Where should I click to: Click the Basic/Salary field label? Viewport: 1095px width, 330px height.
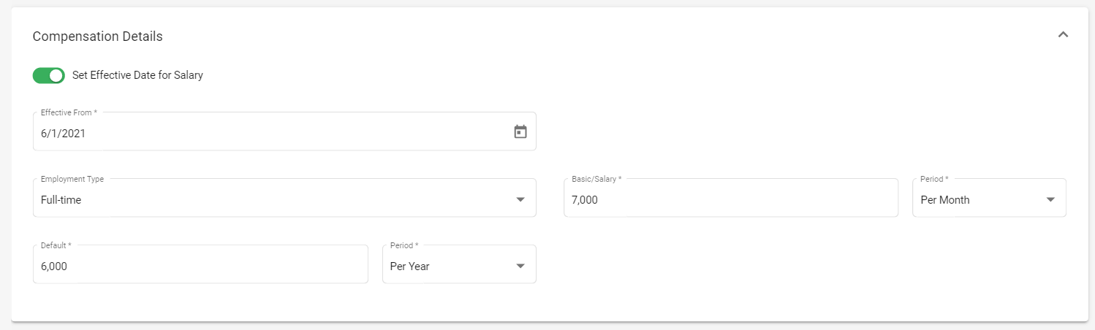(596, 179)
